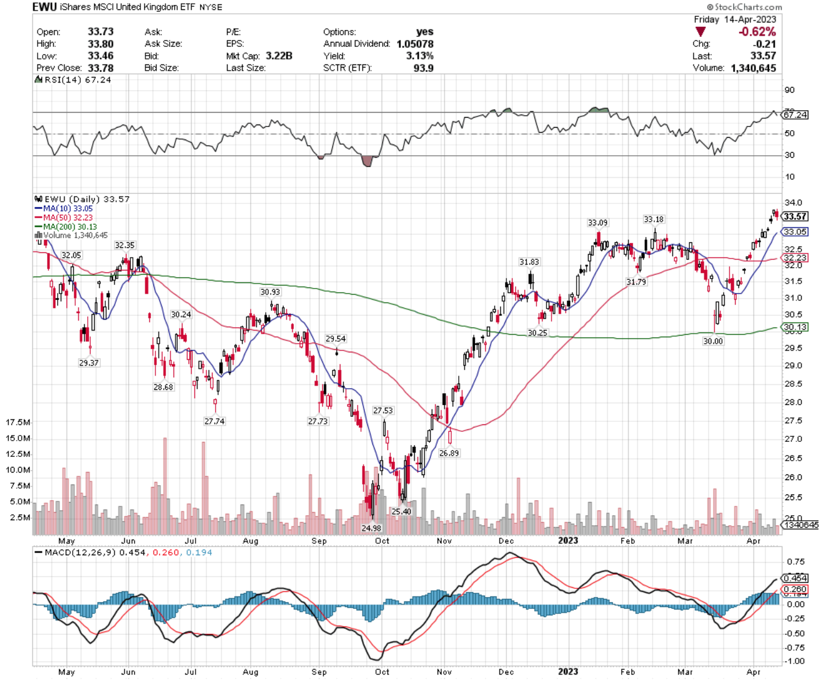Click the Volume 1,340,645 chart legend
The height and width of the screenshot is (681, 821).
[71, 235]
